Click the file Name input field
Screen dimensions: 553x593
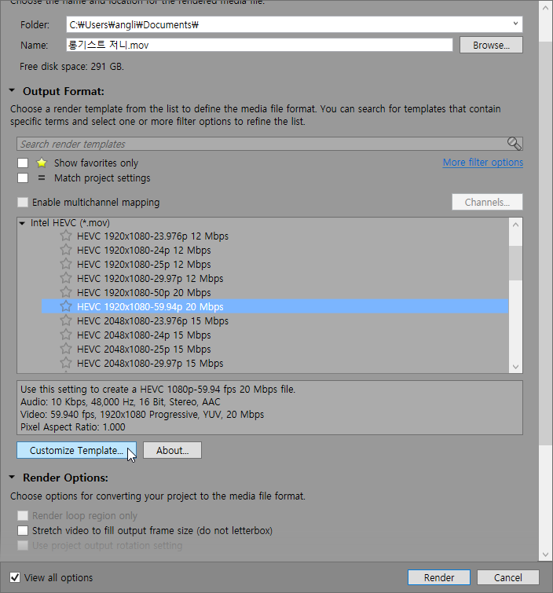pyautogui.click(x=259, y=45)
